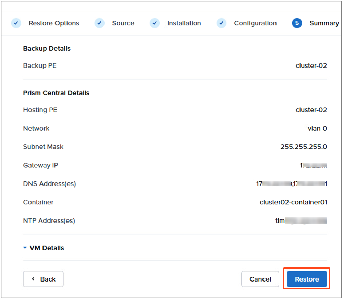Click the value 255.255.255.0
This screenshot has height=299, width=343.
pos(304,147)
